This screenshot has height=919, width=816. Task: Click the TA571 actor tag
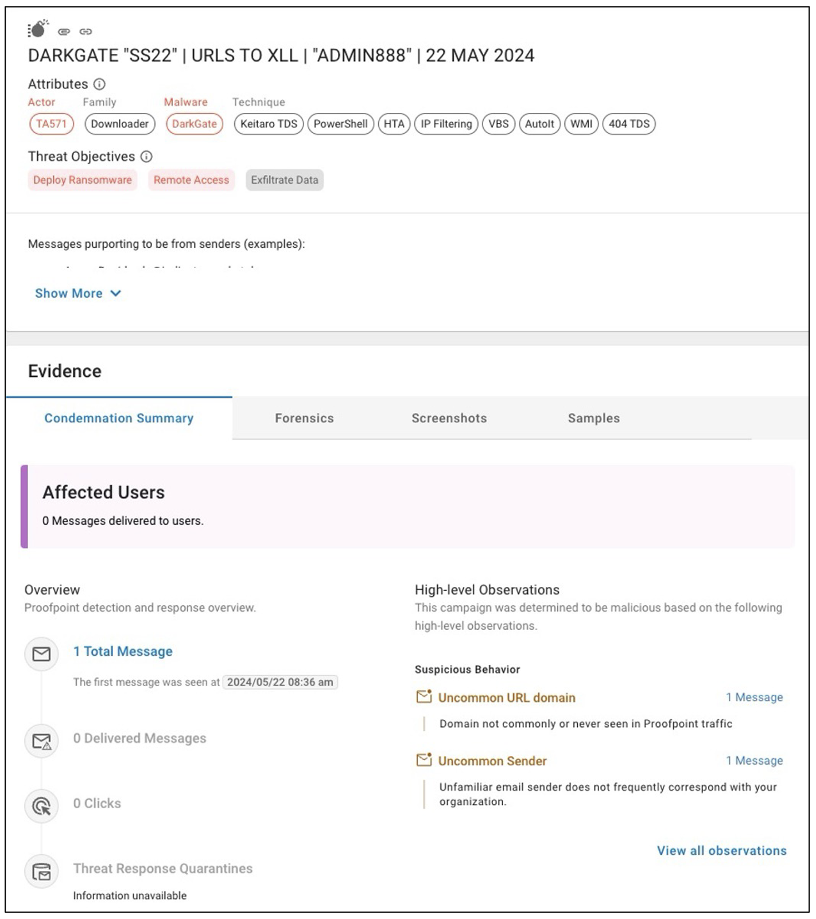pyautogui.click(x=52, y=124)
